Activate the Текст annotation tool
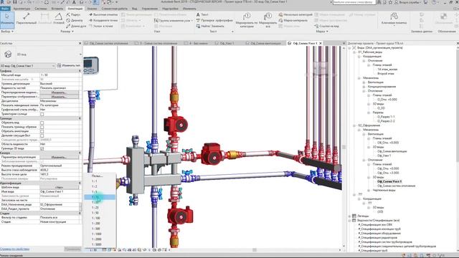Screen dimensions: 459x258 click(x=202, y=14)
